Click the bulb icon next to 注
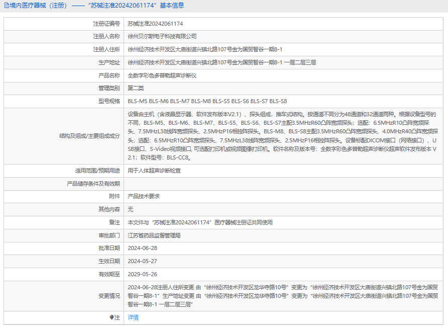448x328 pixels. click(111, 317)
